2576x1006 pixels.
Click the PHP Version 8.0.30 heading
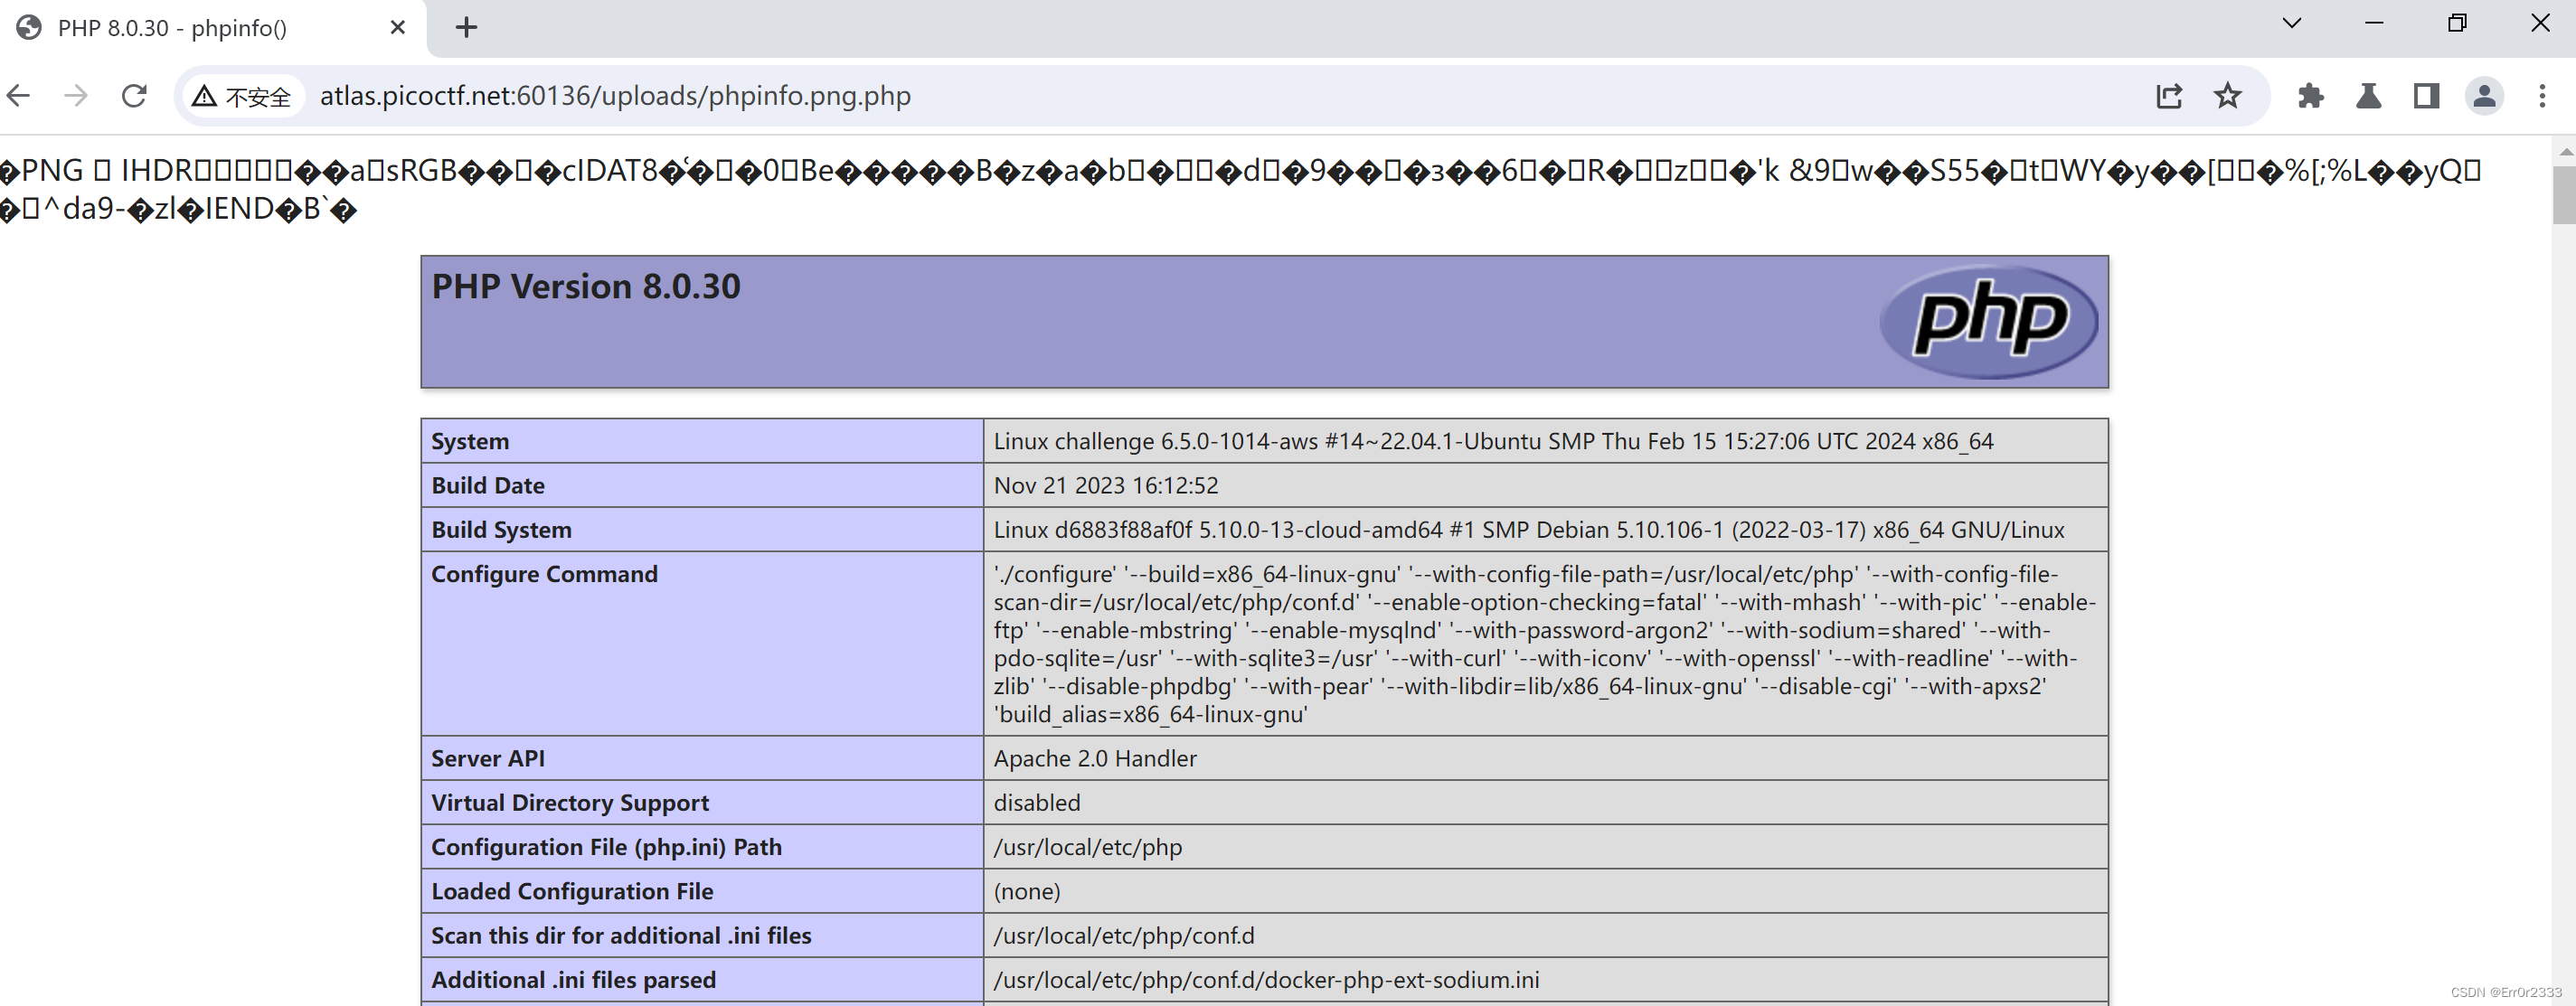point(586,287)
